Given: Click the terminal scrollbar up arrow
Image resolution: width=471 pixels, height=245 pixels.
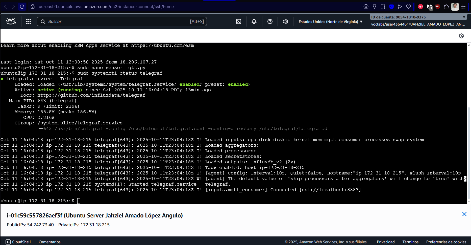Looking at the screenshot, I should point(469,45).
